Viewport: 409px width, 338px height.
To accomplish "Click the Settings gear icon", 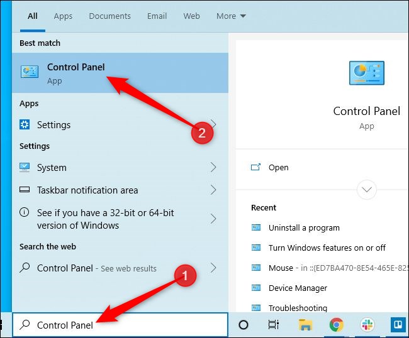I will tap(25, 124).
